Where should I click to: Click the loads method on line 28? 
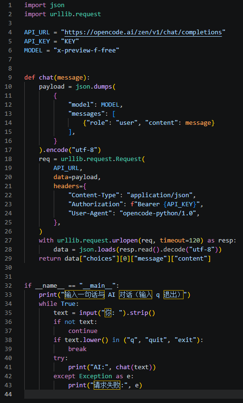click(107, 249)
